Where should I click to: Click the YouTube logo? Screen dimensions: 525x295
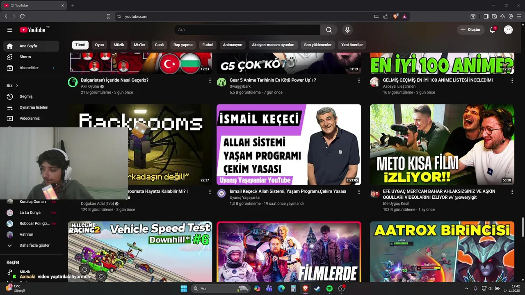point(32,29)
